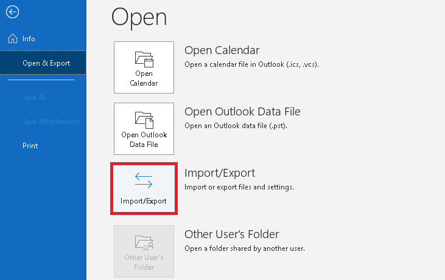The width and height of the screenshot is (445, 280).
Task: Click the "Open" page title
Action: [x=139, y=18]
